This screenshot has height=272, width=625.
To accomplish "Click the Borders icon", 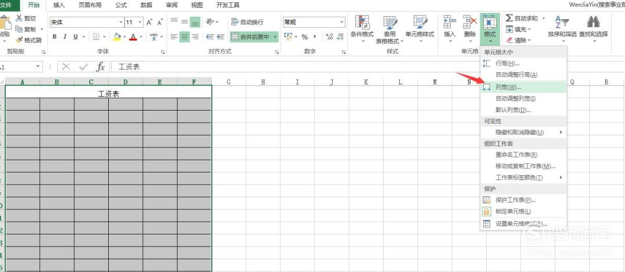I will click(95, 36).
